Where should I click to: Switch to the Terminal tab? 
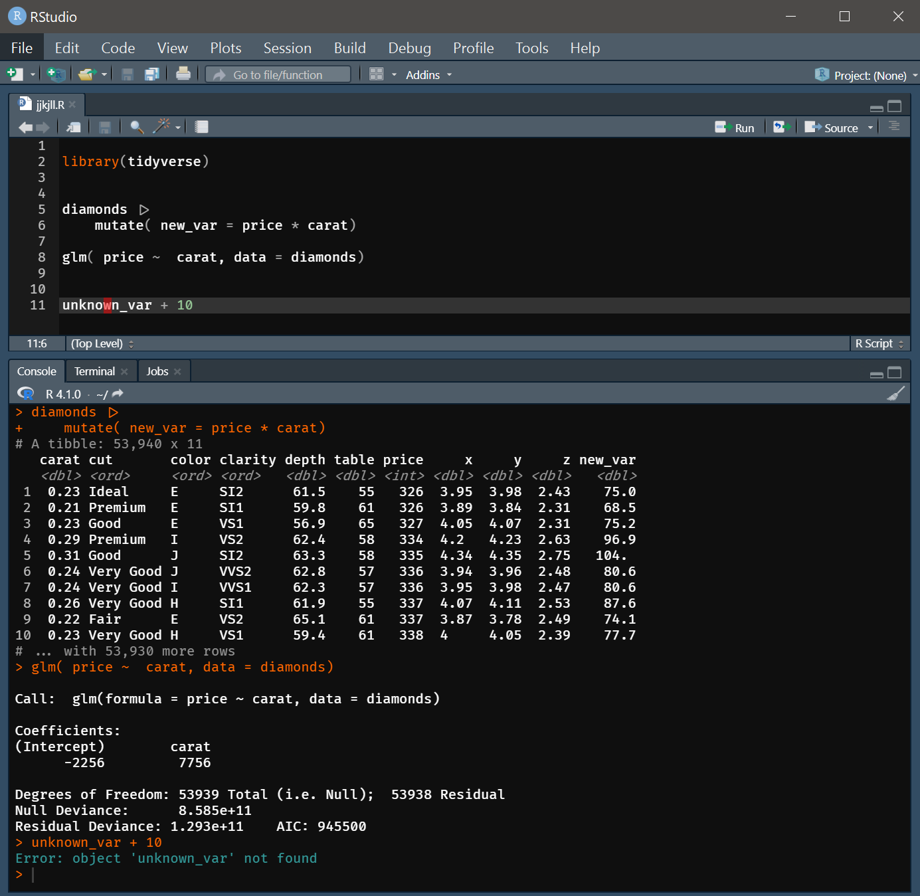[94, 371]
